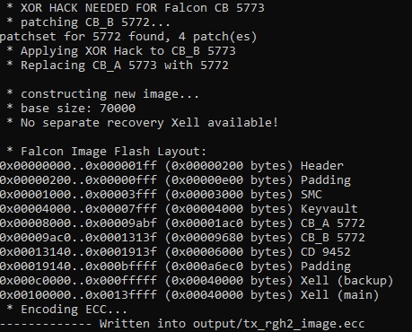Click the 'XOR HACK NEEDED FOR Falcon' line

pyautogui.click(x=136, y=7)
